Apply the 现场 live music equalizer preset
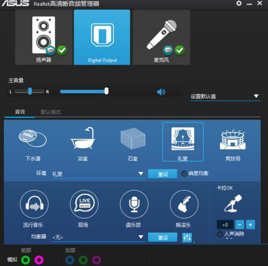The image size is (268, 266). [x=84, y=204]
